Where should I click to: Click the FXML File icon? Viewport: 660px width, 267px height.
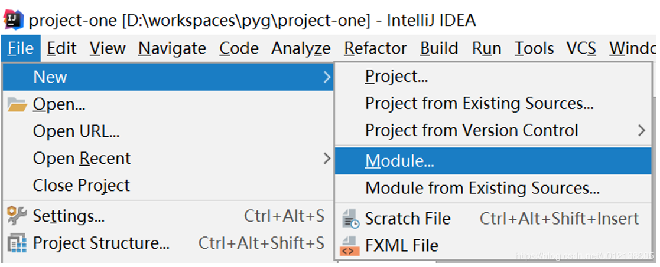click(350, 246)
